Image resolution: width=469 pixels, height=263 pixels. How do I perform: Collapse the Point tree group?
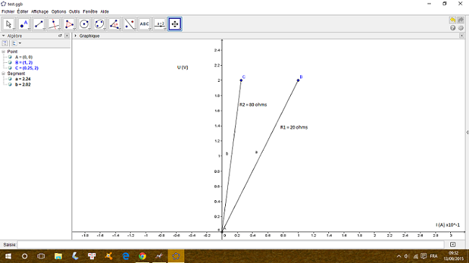(4, 51)
